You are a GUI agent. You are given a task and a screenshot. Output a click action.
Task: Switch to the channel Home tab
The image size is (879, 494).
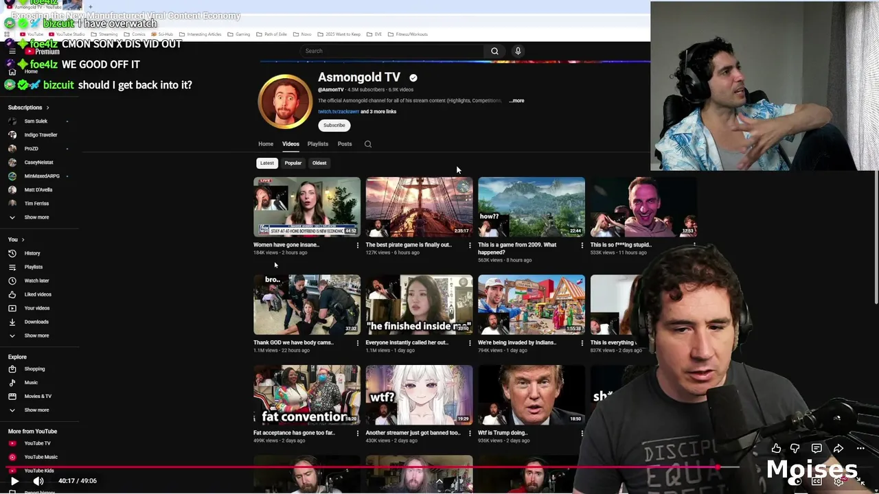(x=266, y=144)
